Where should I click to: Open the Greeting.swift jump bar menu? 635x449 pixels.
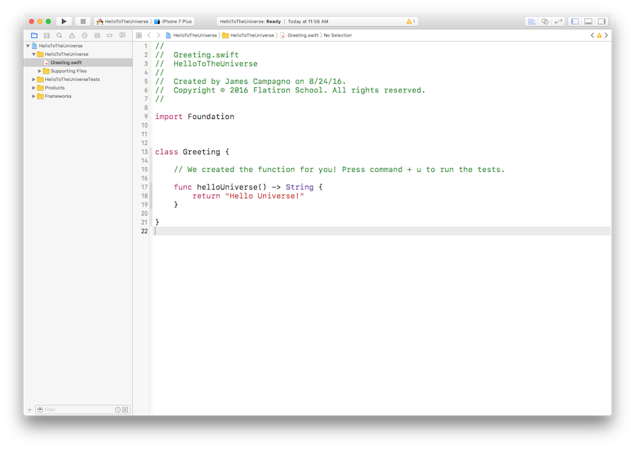pyautogui.click(x=300, y=35)
